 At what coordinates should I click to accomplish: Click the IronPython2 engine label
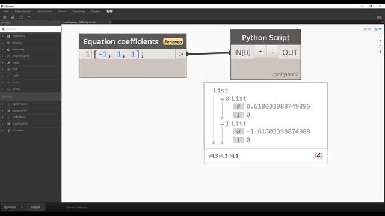[x=285, y=74]
